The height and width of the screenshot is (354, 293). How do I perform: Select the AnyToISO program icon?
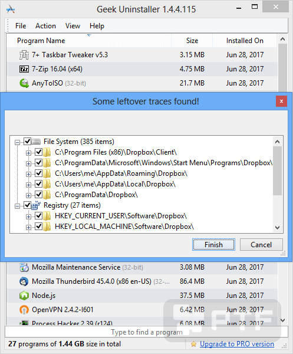[x=24, y=83]
